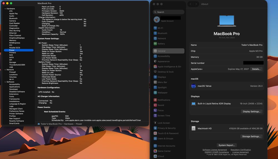Click Apple Account avatar picture
278x159 pixels.
pyautogui.click(x=157, y=19)
